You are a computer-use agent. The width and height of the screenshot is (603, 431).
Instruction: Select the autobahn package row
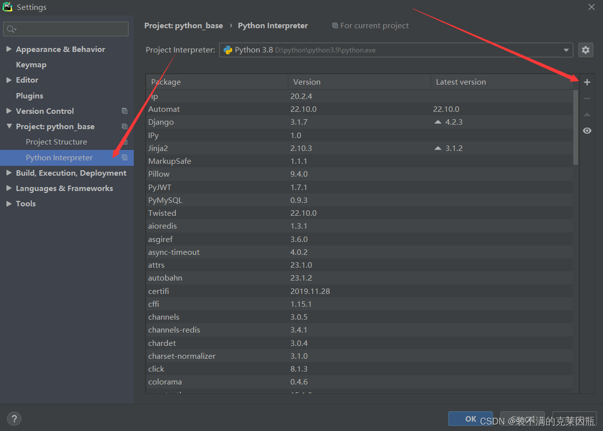pos(359,278)
